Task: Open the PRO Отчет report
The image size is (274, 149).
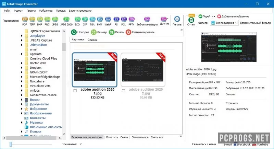Action: [191, 20]
